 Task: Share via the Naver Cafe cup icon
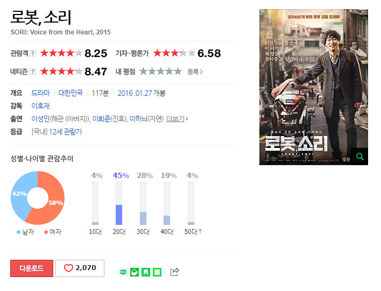[x=135, y=272]
